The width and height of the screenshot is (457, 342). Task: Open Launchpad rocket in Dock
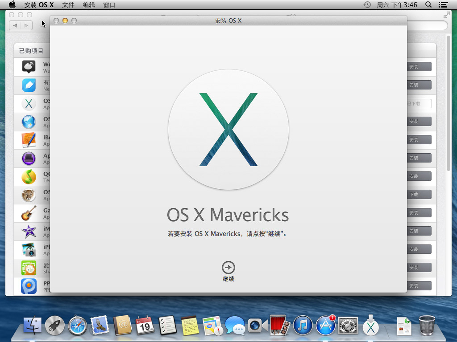(x=55, y=325)
